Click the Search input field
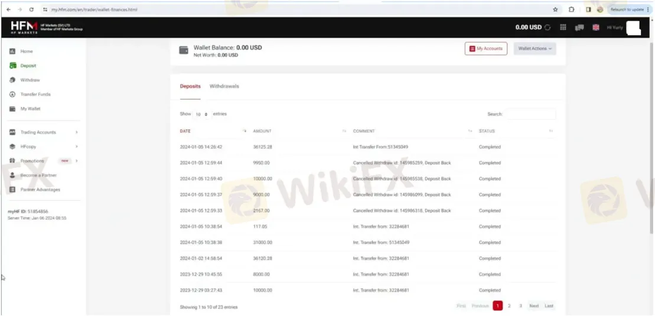 tap(530, 114)
